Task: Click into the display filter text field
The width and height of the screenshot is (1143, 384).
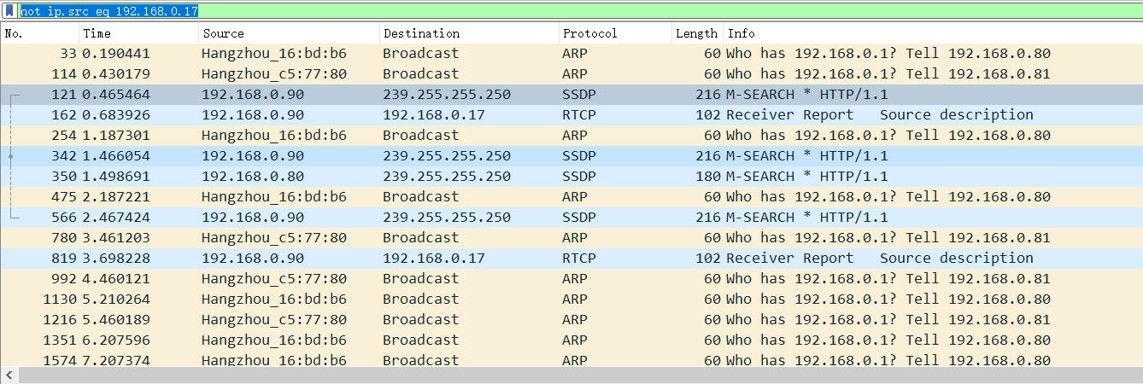Action: [513, 11]
